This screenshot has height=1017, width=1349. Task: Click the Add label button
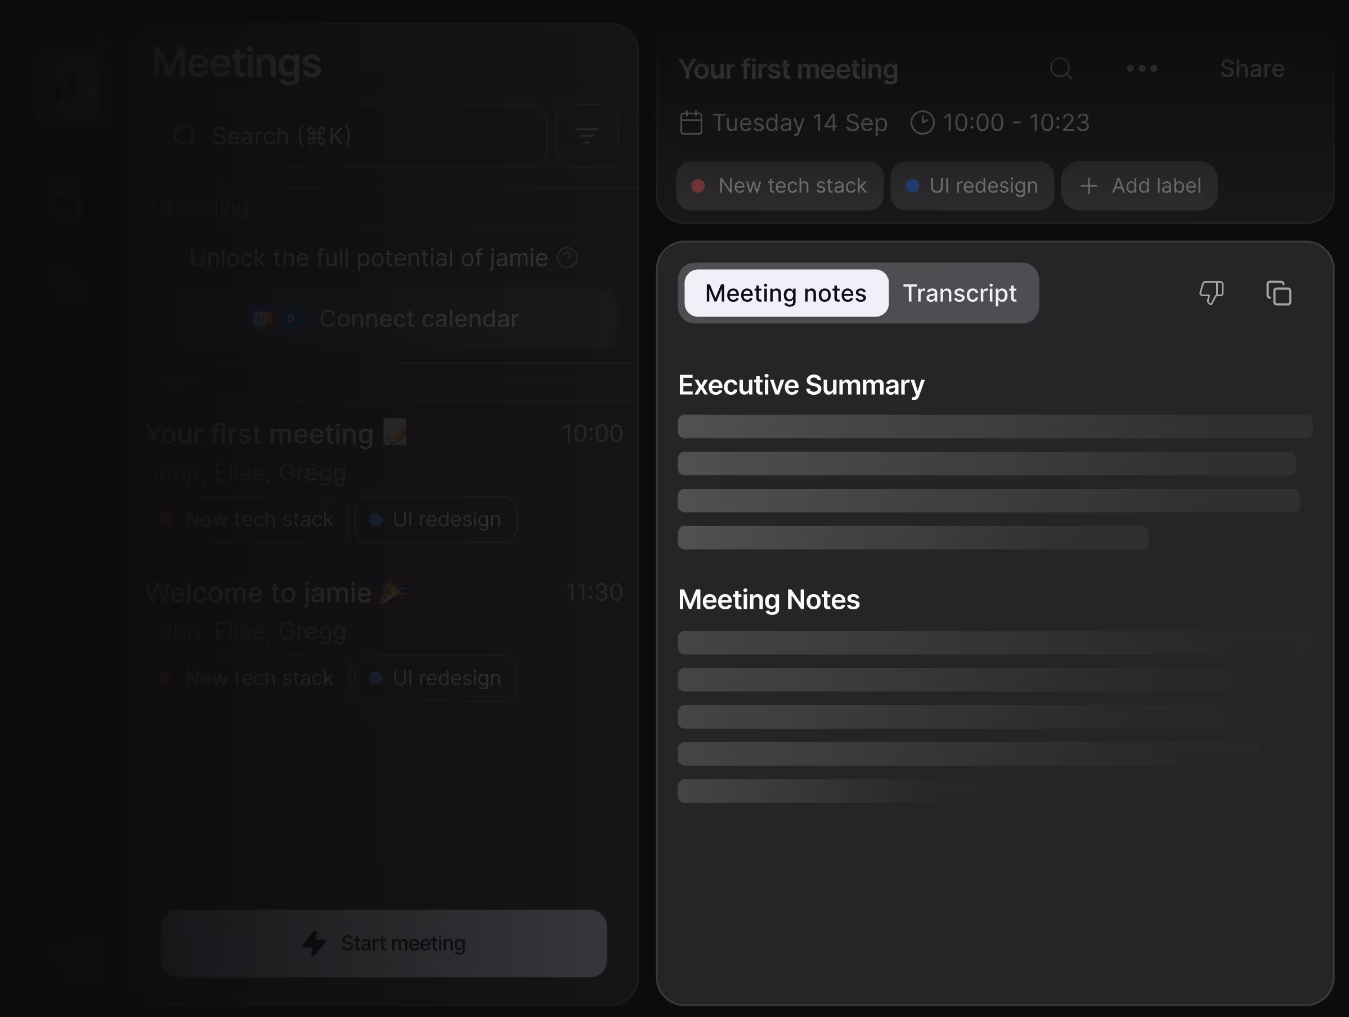(x=1139, y=185)
